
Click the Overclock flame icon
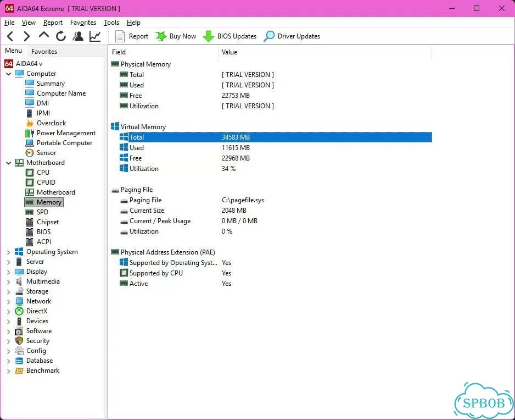tap(30, 123)
